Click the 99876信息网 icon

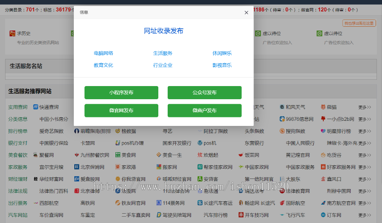(x=282, y=119)
